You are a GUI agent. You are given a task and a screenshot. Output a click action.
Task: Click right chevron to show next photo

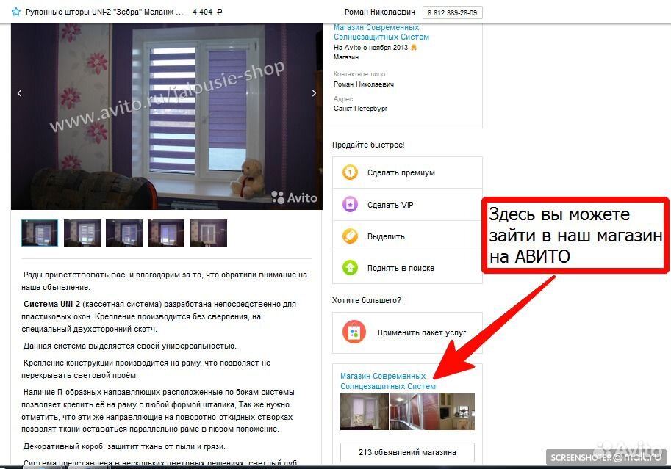click(x=314, y=93)
